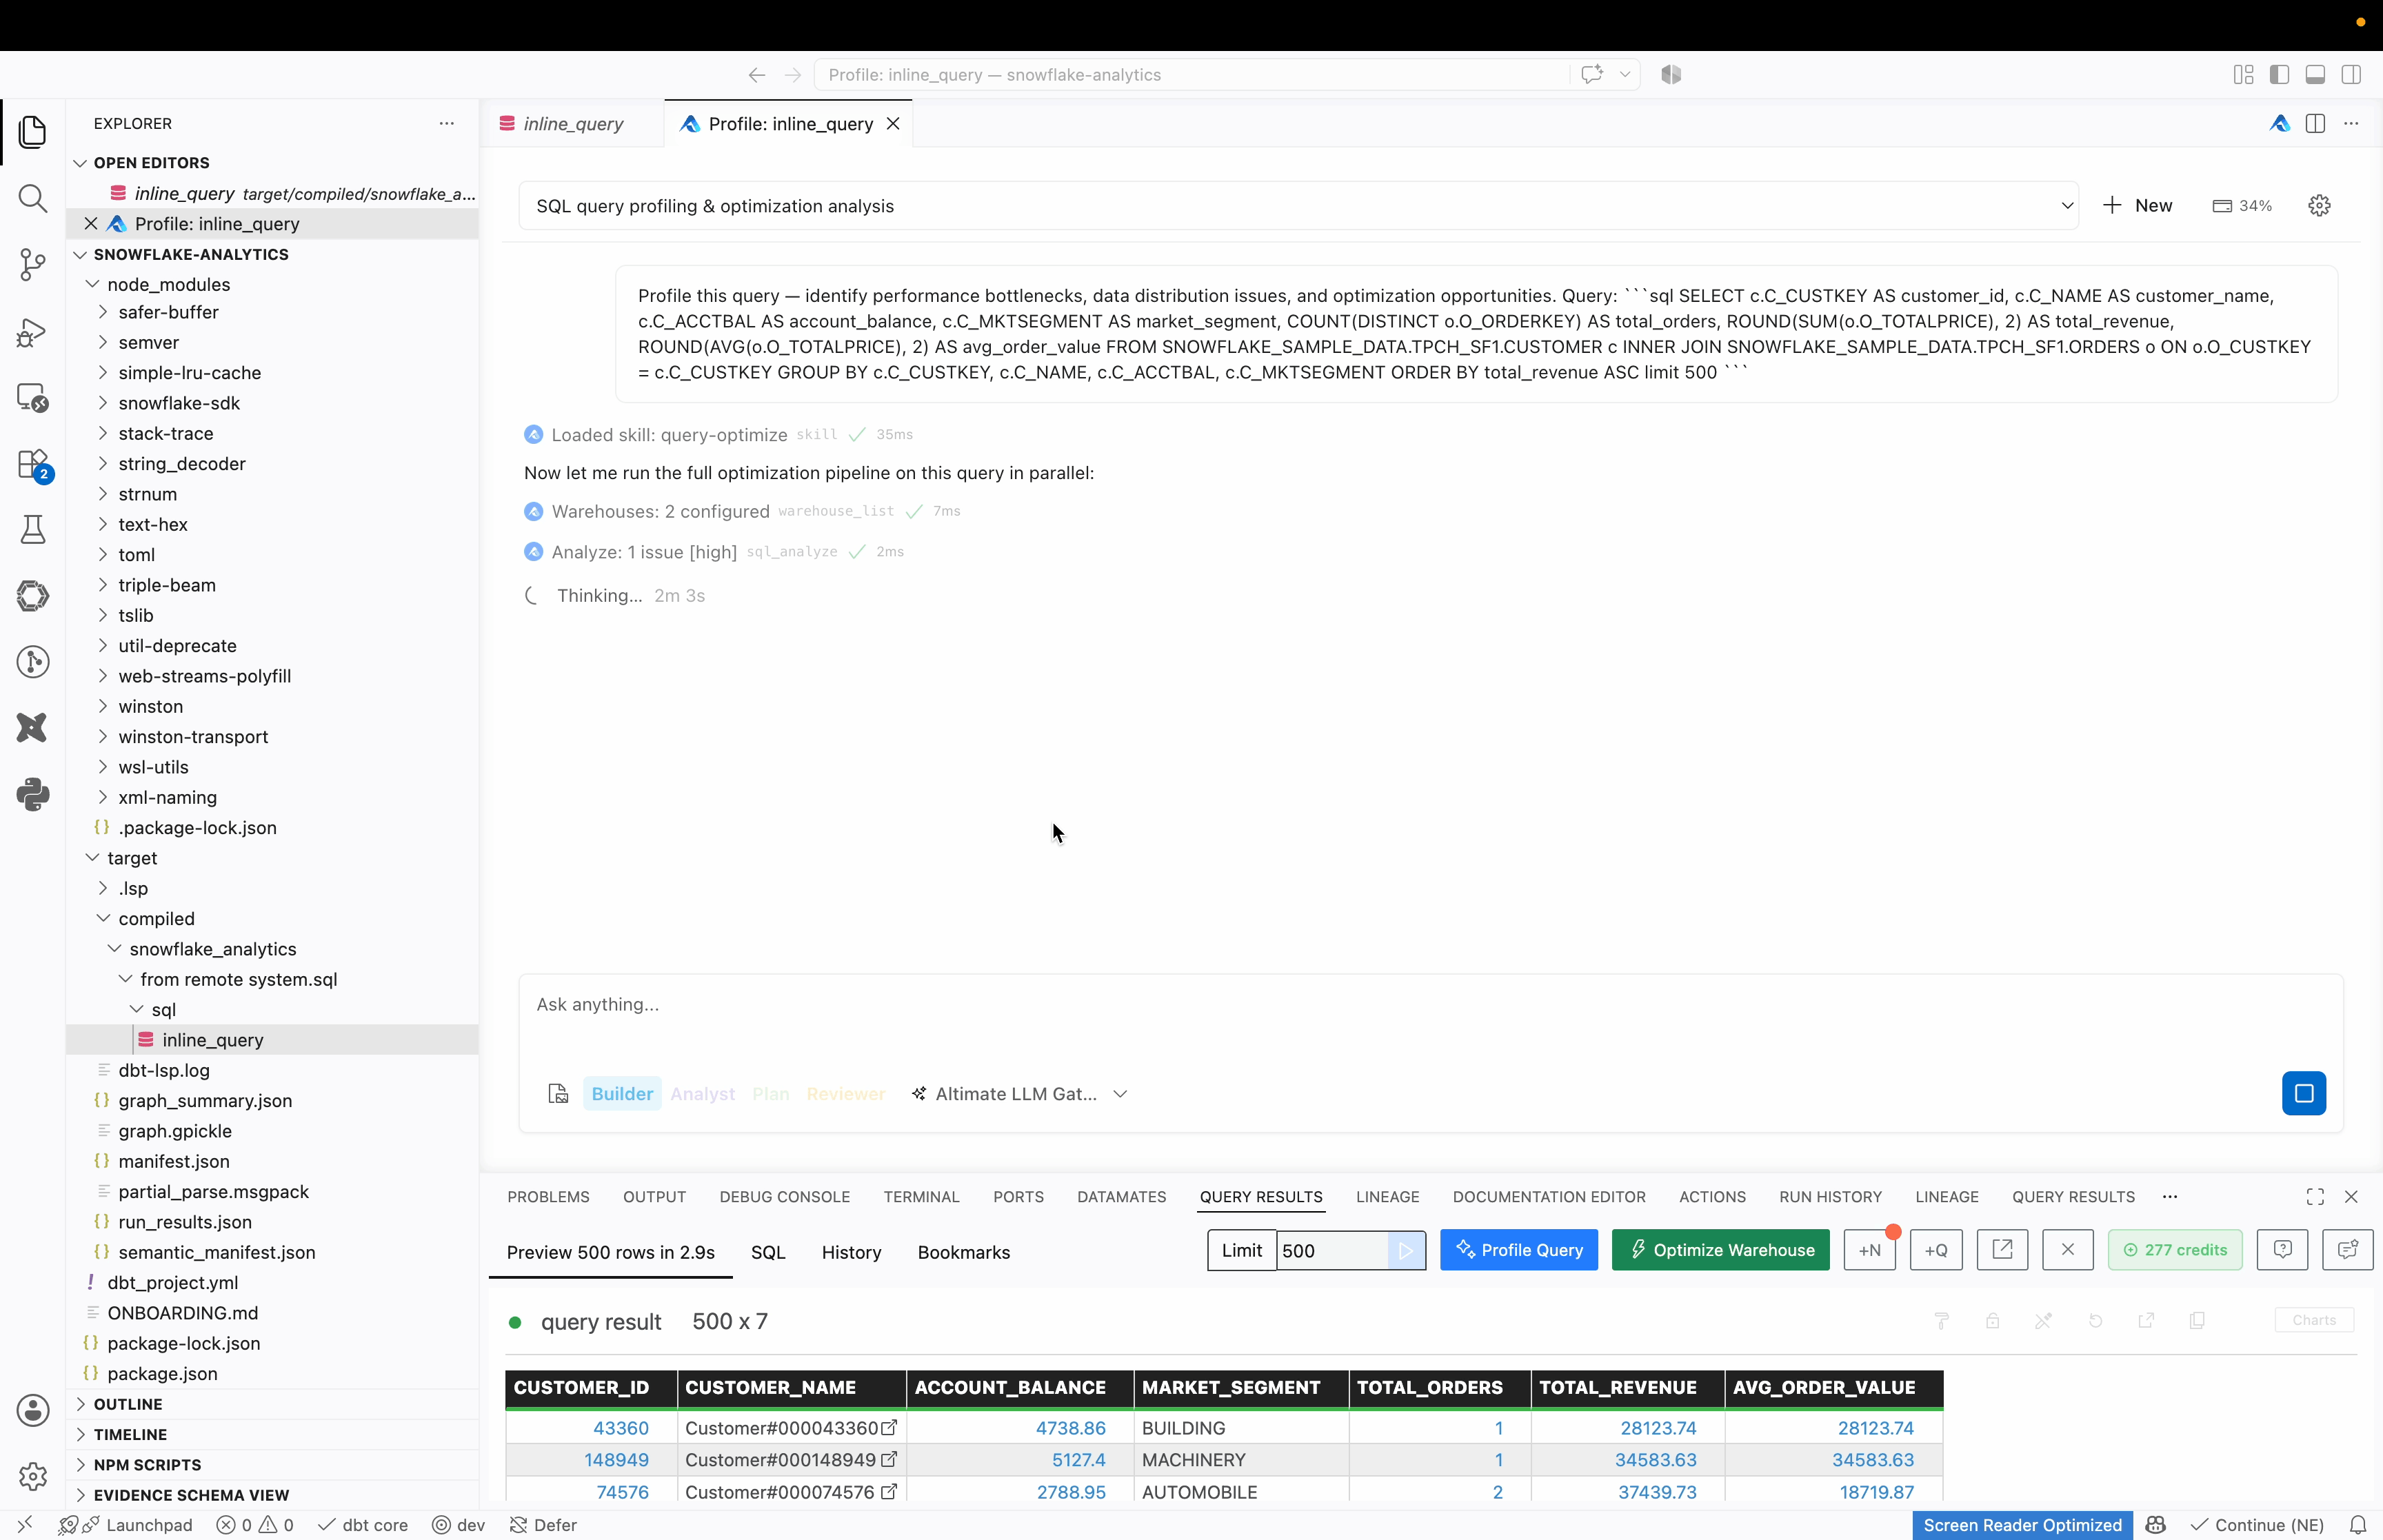Clear results with the X button
This screenshot has width=2383, height=1540.
[2068, 1250]
